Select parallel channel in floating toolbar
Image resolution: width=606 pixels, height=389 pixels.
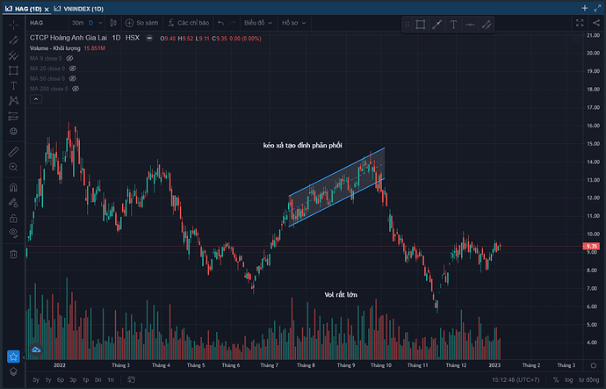click(487, 25)
